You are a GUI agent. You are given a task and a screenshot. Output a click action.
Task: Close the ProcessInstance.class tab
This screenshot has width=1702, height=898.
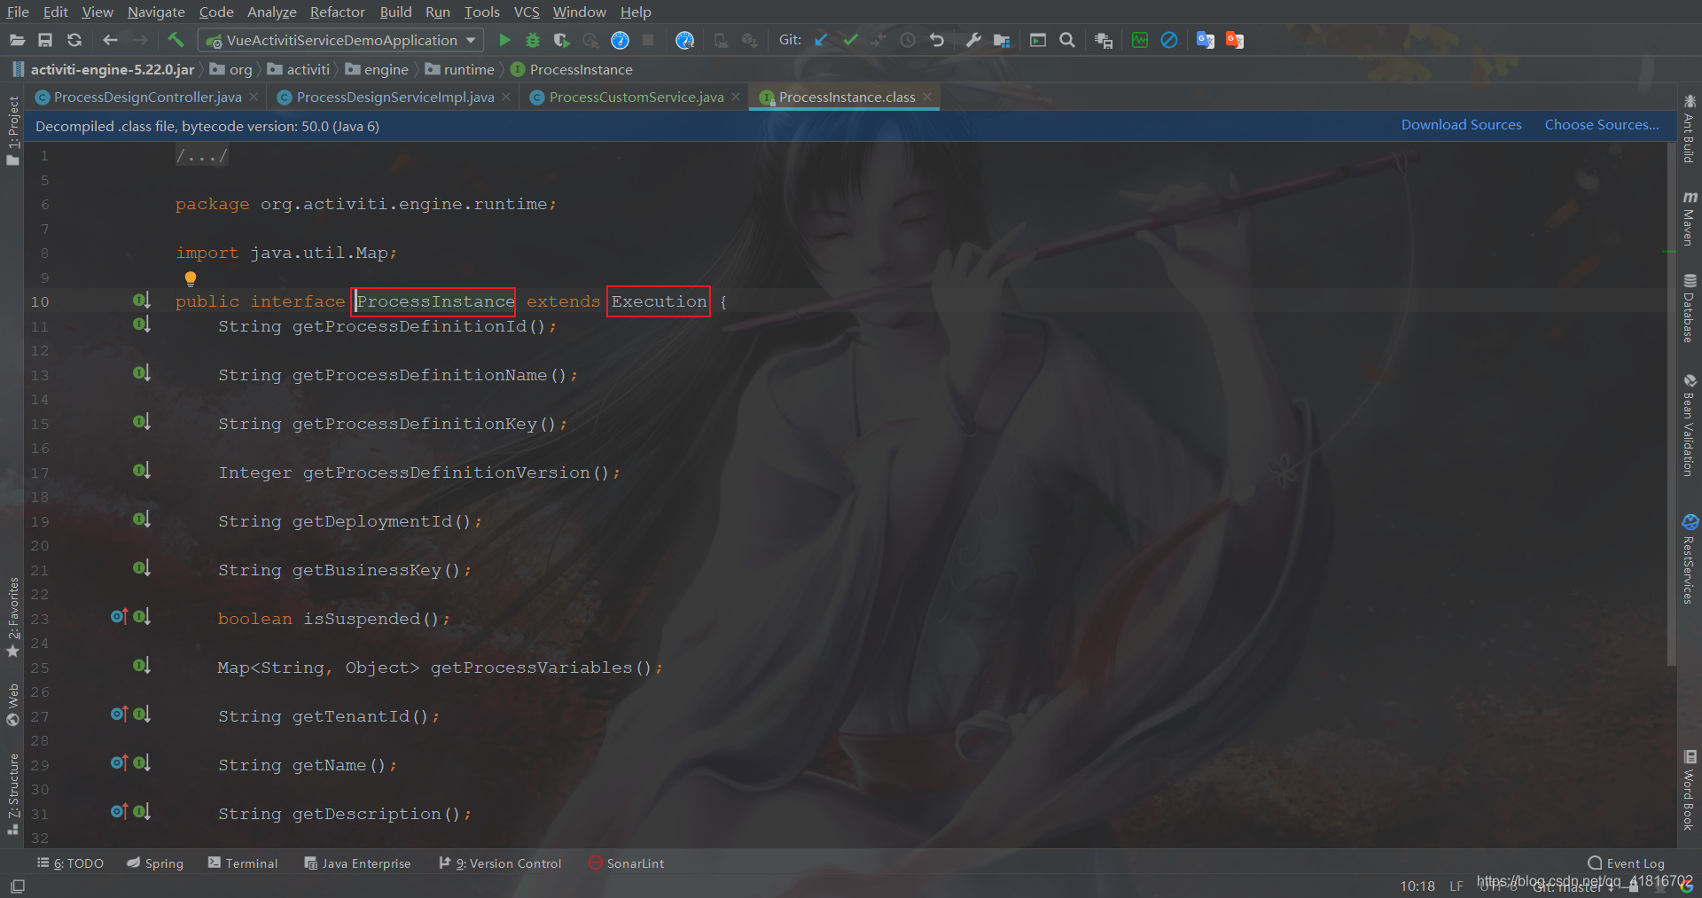[927, 97]
